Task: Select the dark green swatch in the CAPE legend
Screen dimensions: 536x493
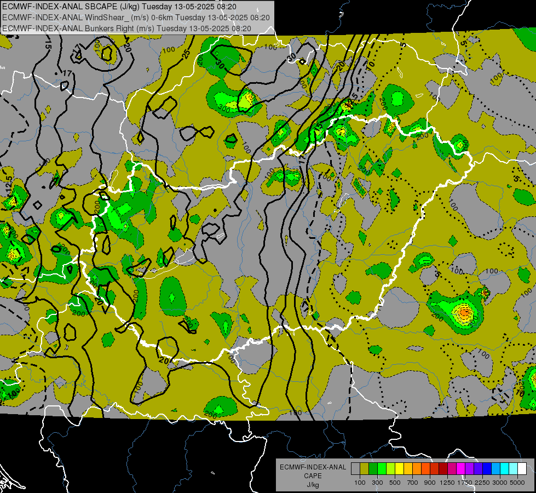Action: [x=373, y=469]
